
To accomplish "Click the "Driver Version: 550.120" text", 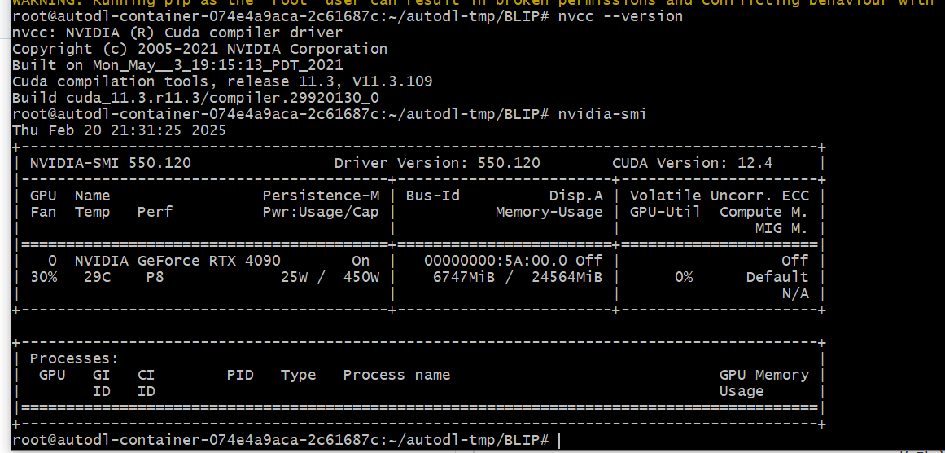I will pyautogui.click(x=437, y=163).
